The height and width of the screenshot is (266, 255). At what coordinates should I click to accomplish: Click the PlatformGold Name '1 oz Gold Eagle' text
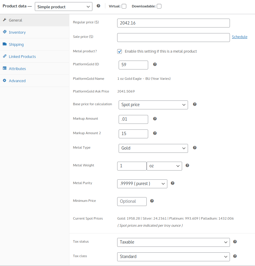tap(144, 79)
